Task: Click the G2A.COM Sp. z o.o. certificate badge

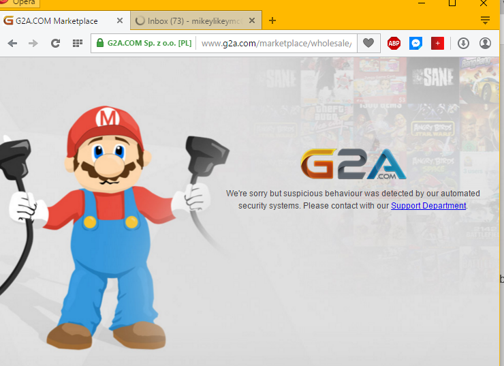Action: click(149, 43)
